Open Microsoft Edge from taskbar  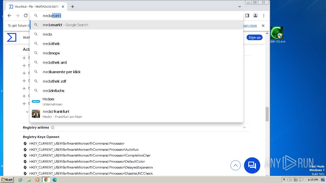pyautogui.click(x=55, y=180)
